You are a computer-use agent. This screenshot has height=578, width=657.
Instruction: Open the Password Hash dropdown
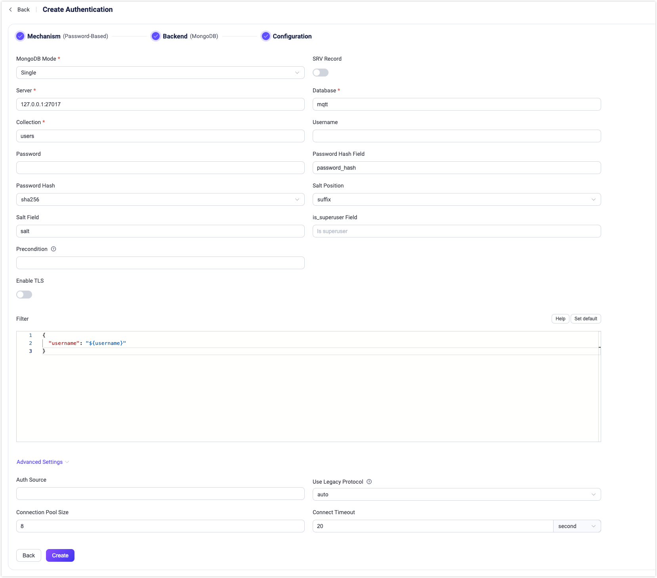pos(160,199)
